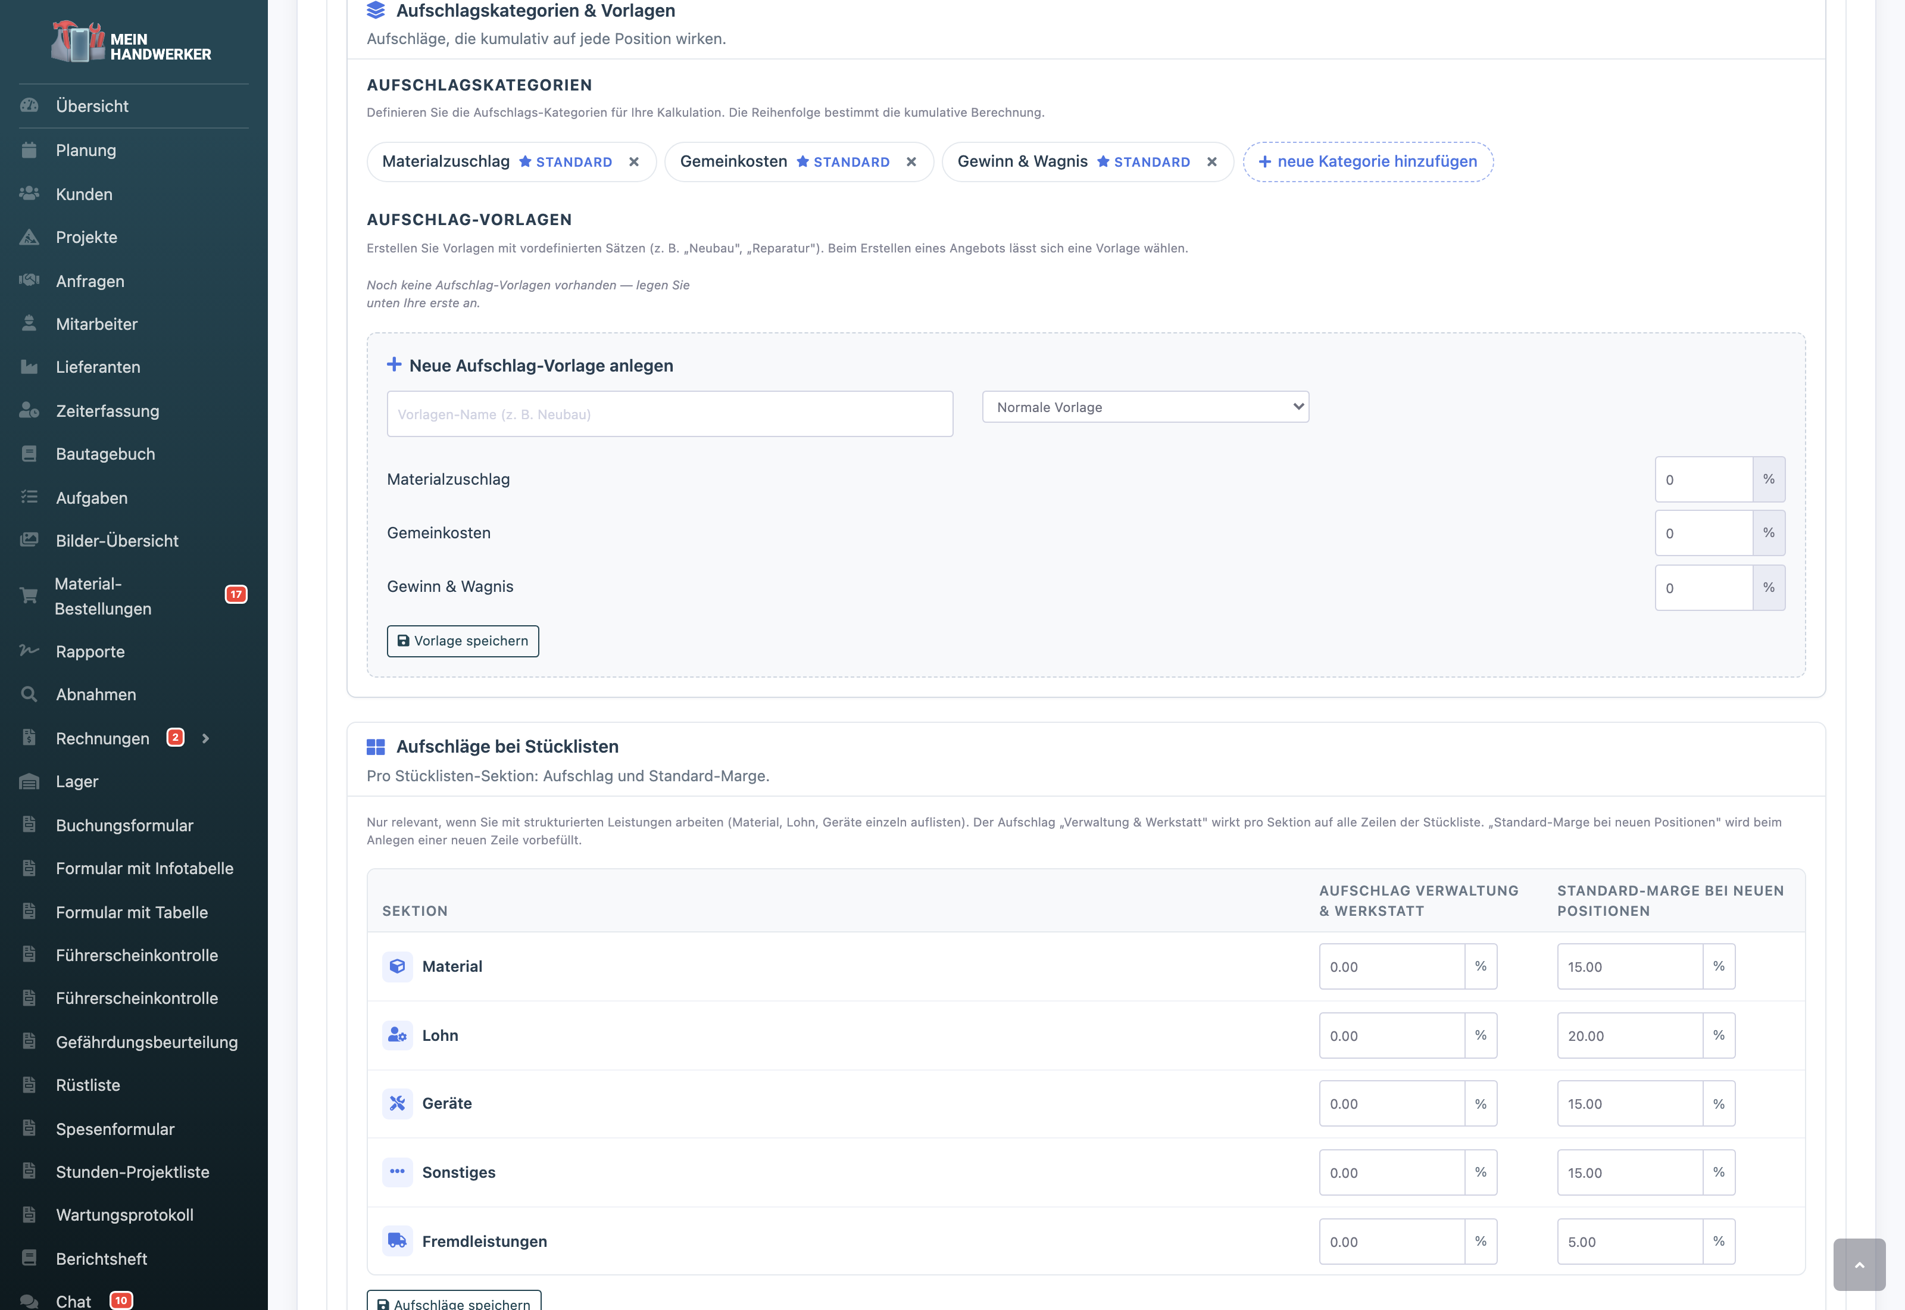Click Lohn Aufschlag Verwaltung field

tap(1391, 1035)
